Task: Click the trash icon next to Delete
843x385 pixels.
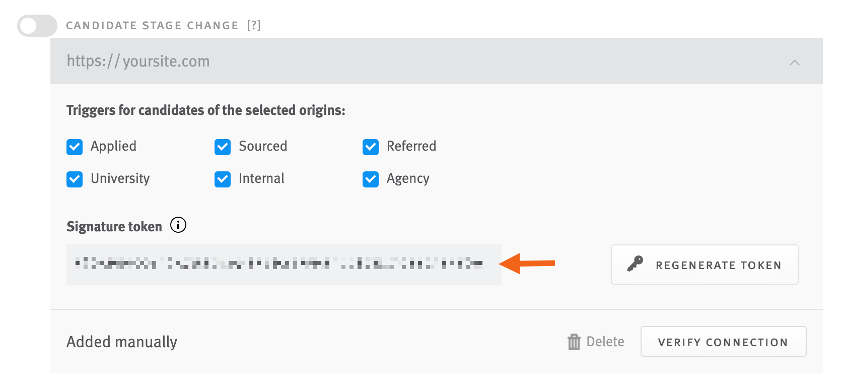Action: [574, 341]
